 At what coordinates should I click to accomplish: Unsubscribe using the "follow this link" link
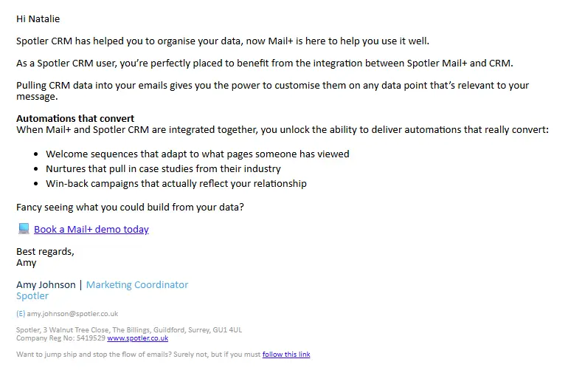pos(286,355)
